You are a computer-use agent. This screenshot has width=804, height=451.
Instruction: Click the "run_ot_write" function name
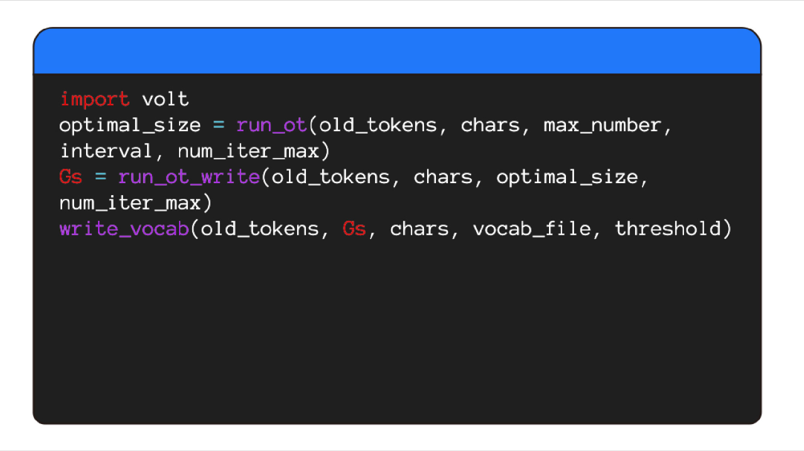pos(188,177)
